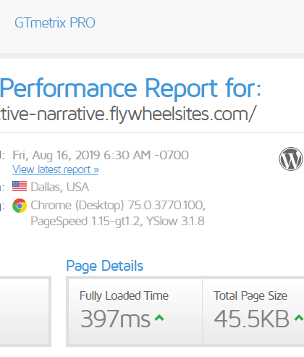Click the Chrome browser icon
The height and width of the screenshot is (357, 304).
tap(20, 206)
